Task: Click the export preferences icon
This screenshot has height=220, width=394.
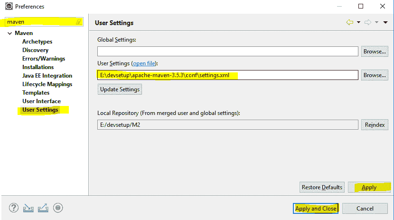Action: click(x=43, y=207)
